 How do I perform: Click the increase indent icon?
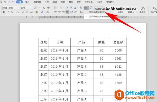point(71,8)
